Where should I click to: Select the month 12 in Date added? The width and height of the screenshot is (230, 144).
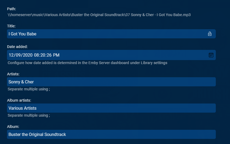pyautogui.click(x=11, y=55)
